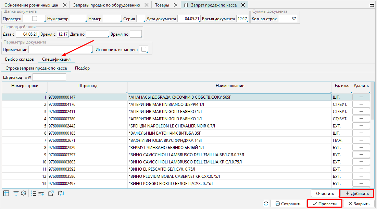The height and width of the screenshot is (209, 377).
Task: Open the Примечание dropdown field
Action: pos(61,50)
